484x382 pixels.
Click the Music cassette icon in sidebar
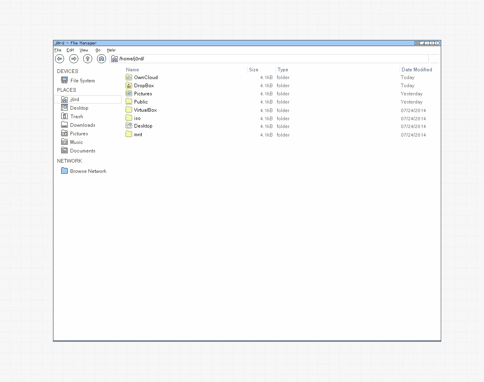(64, 142)
